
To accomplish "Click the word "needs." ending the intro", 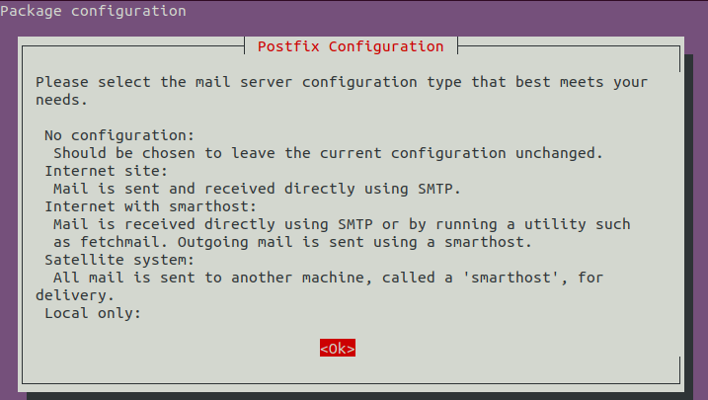I will 61,100.
